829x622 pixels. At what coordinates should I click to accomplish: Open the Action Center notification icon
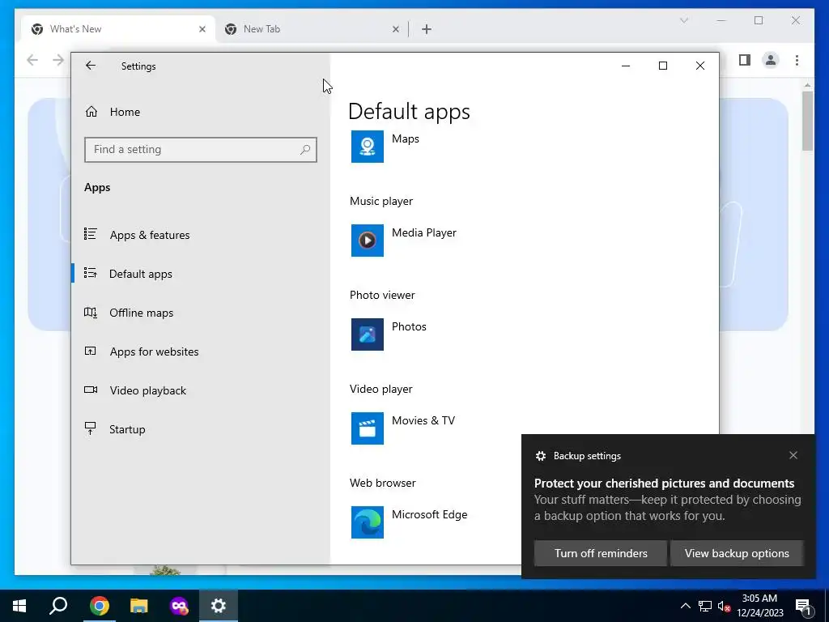(x=803, y=606)
